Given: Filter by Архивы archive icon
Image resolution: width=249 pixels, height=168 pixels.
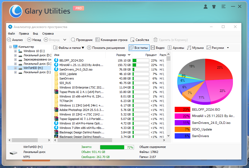Looking at the screenshot, I should point(170,48).
